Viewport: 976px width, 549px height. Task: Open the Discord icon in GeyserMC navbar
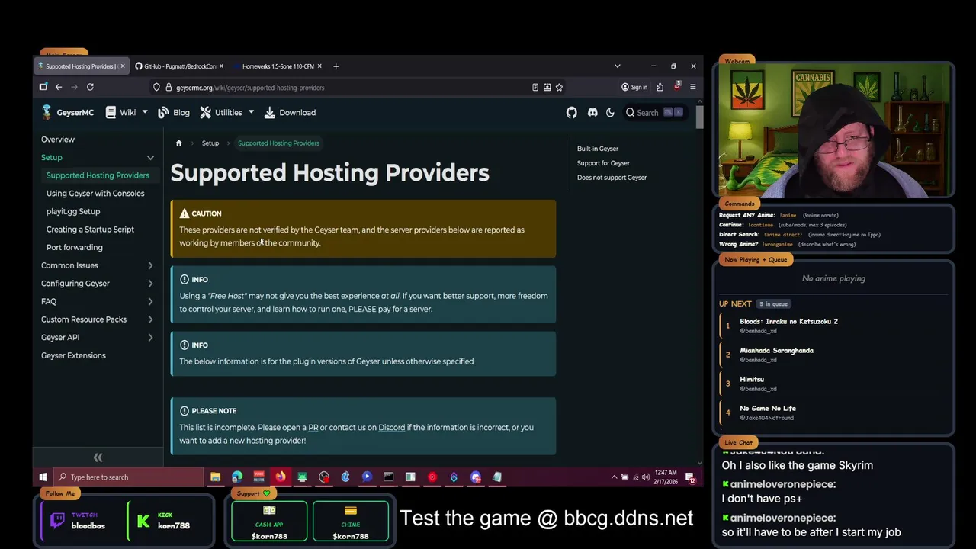[592, 112]
